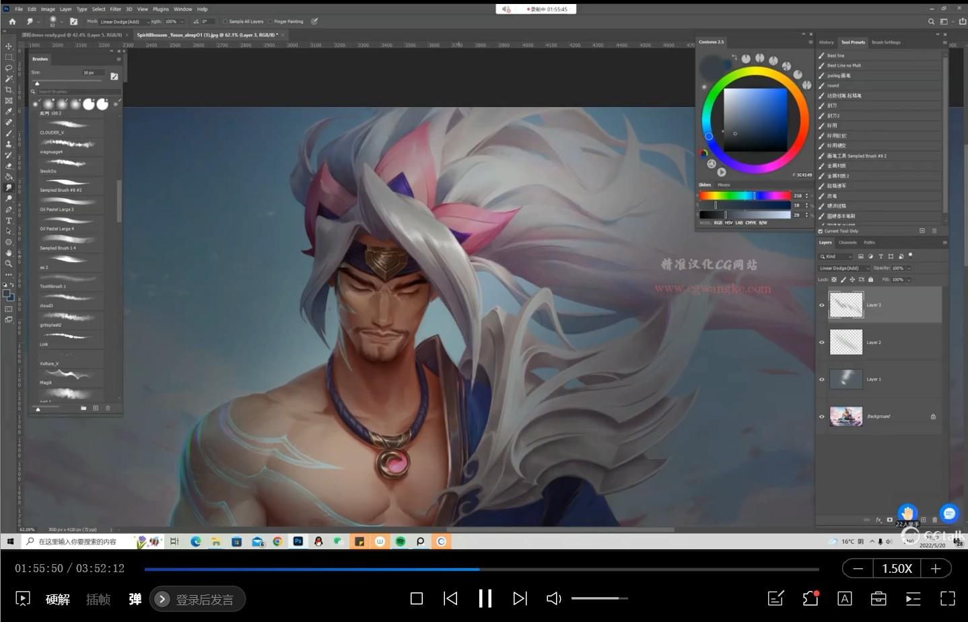Click the Windows Start button
The image size is (968, 622).
point(10,541)
